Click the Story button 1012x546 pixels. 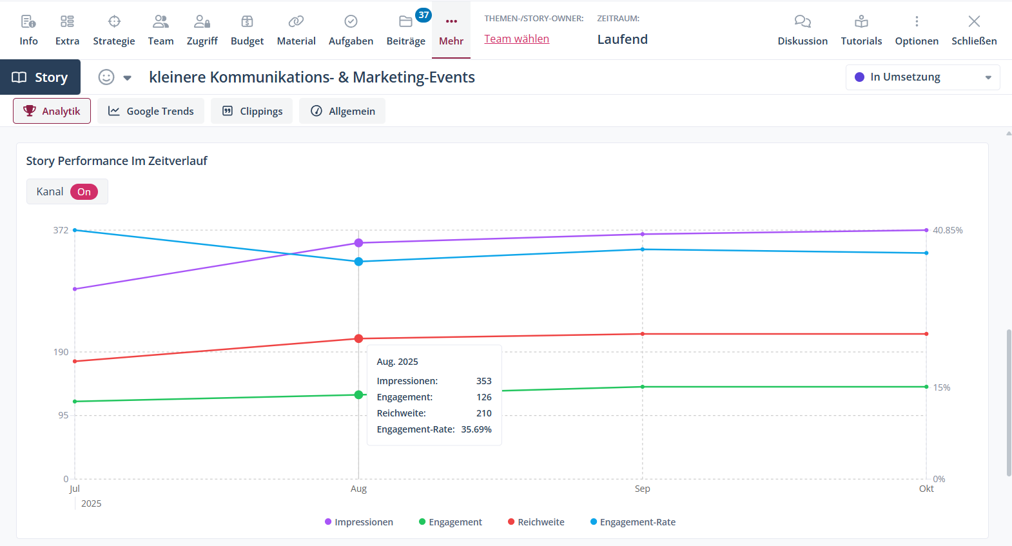[x=41, y=77]
